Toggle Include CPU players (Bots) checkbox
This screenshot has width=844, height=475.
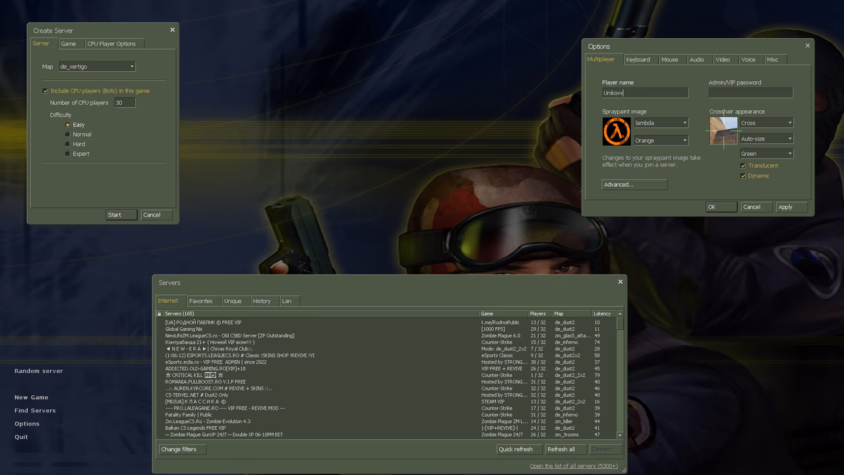pyautogui.click(x=45, y=91)
